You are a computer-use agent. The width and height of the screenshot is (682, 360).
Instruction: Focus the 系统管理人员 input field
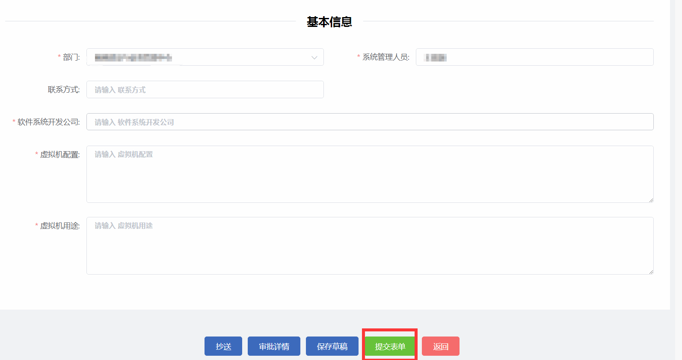pos(534,57)
